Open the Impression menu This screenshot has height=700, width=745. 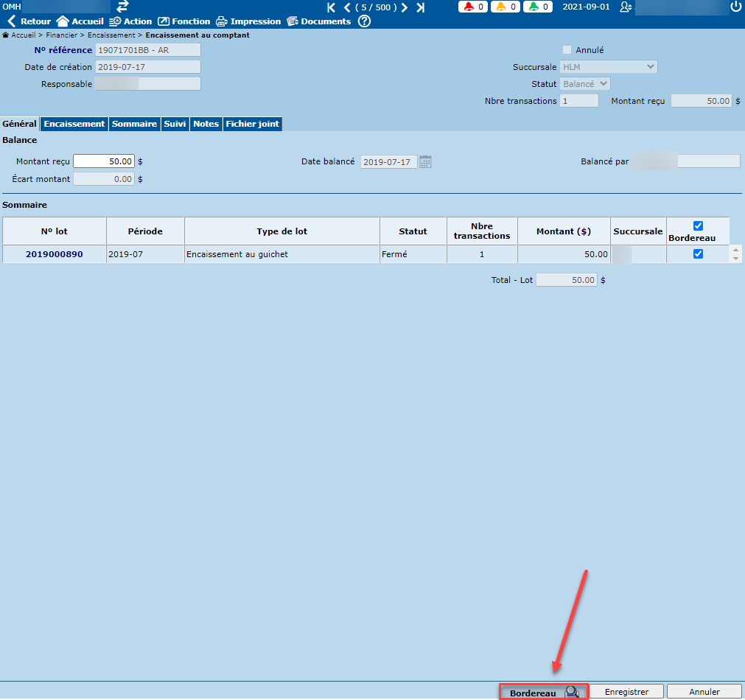248,21
